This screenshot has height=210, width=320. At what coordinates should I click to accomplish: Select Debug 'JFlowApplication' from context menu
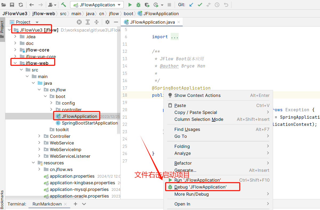[x=200, y=187]
